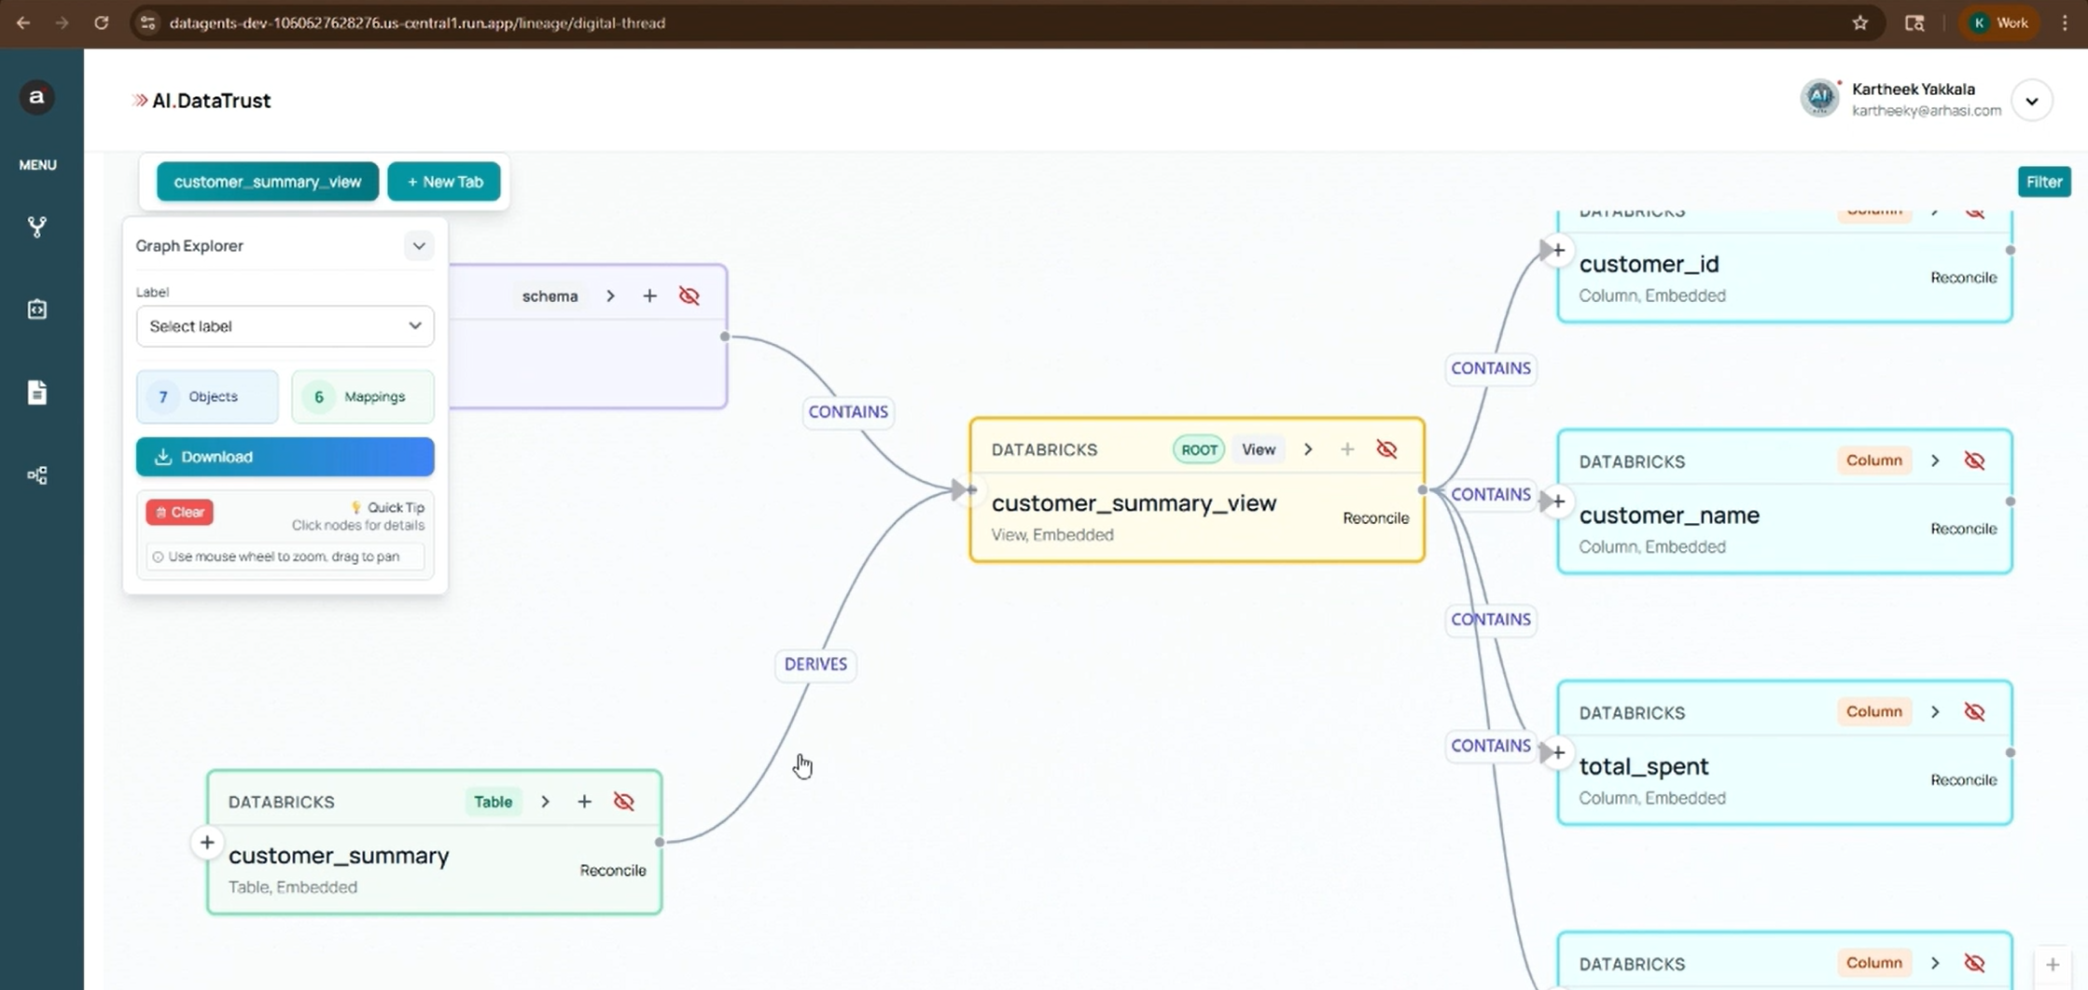Open the user account dropdown menu
Image resolution: width=2088 pixels, height=990 pixels.
[2031, 101]
